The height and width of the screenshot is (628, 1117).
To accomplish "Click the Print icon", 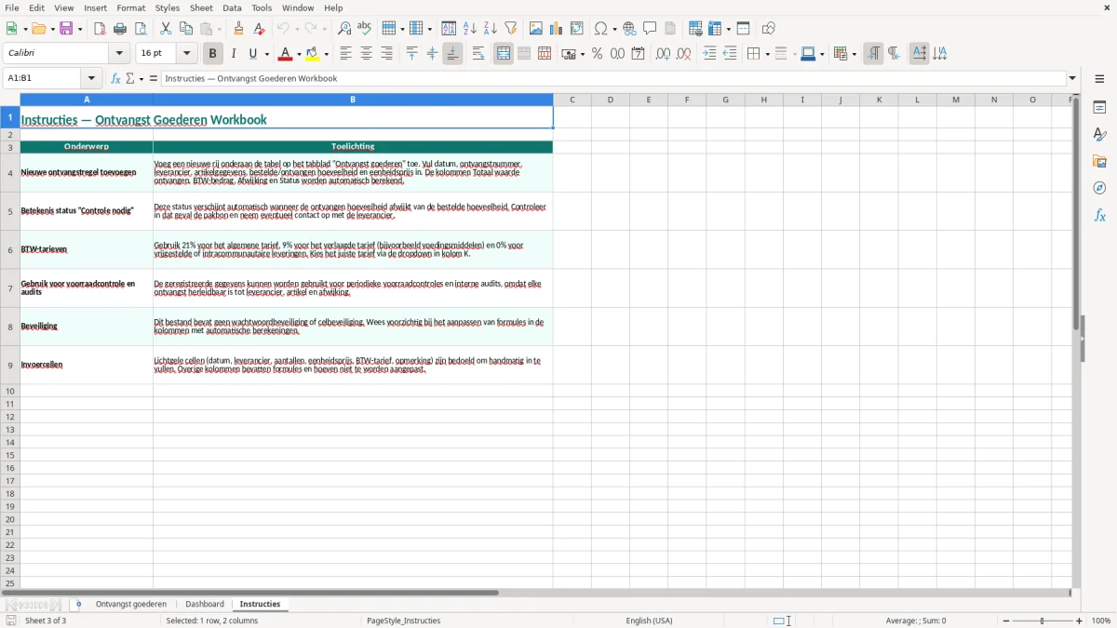I will pos(120,29).
